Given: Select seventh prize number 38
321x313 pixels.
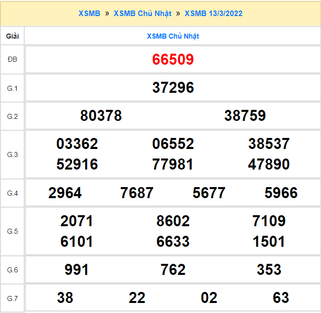Looking at the screenshot, I should pos(65,298).
